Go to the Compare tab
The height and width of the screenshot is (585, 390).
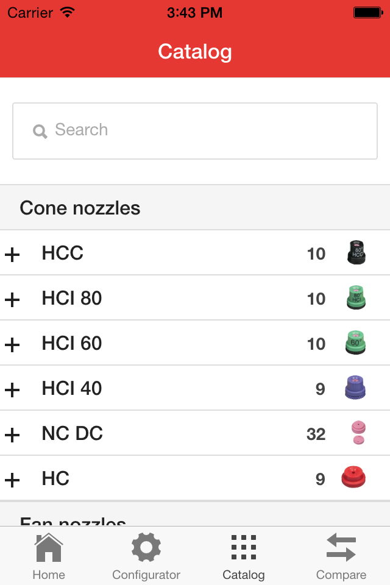click(341, 556)
